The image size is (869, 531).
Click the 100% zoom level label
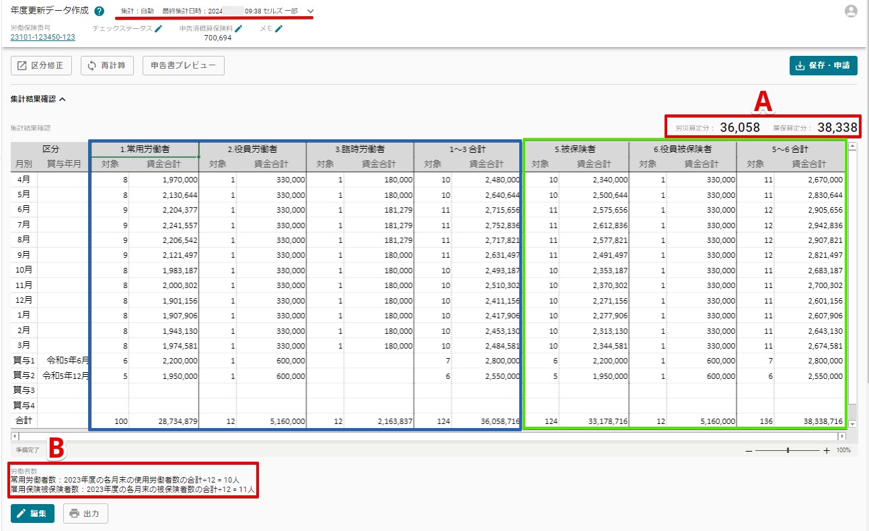pos(843,450)
